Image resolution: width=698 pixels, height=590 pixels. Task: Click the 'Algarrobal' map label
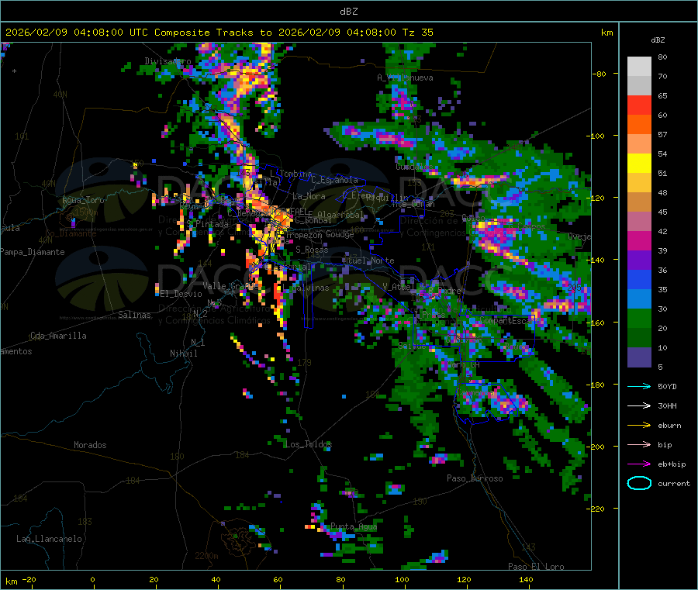pos(340,215)
